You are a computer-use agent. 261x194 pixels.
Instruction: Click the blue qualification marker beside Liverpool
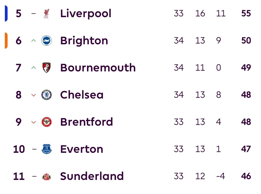(6, 14)
